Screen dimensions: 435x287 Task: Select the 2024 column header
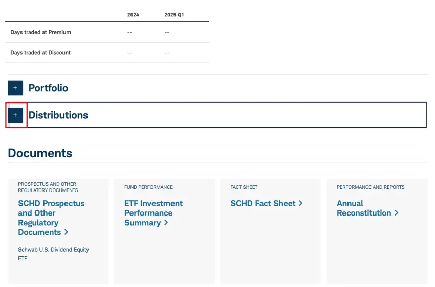pos(133,15)
